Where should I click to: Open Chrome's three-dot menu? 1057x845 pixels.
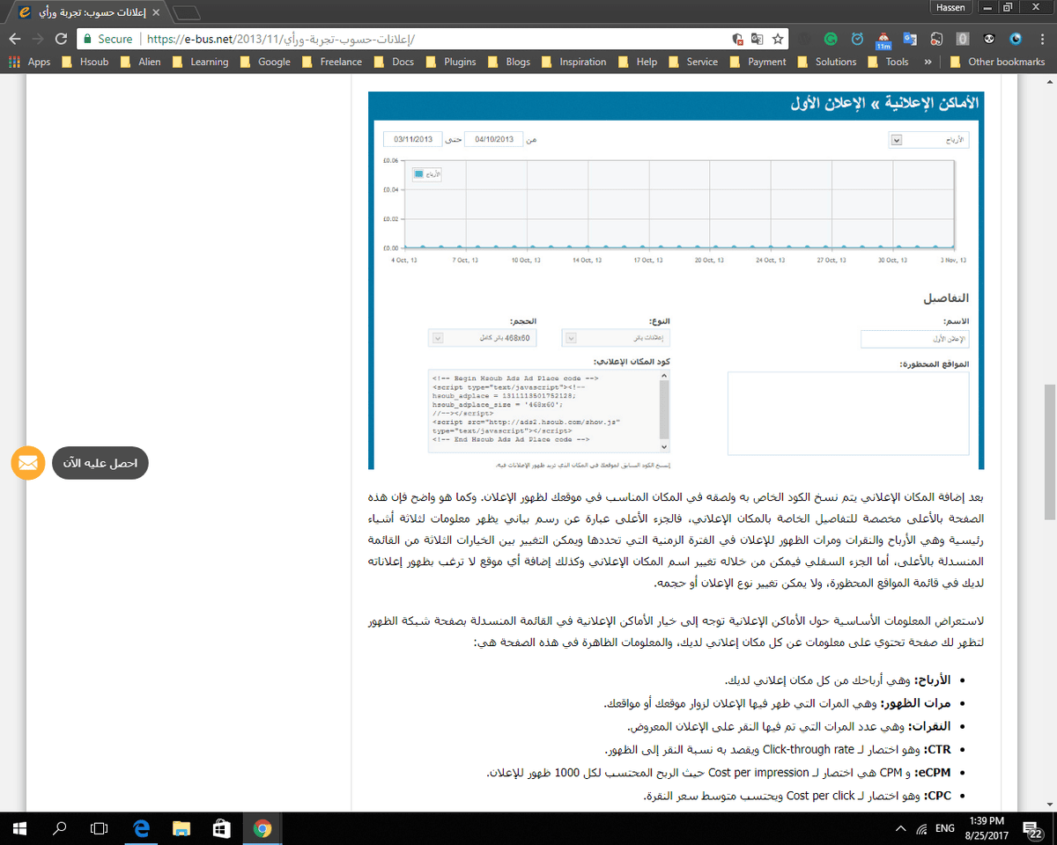(1040, 39)
